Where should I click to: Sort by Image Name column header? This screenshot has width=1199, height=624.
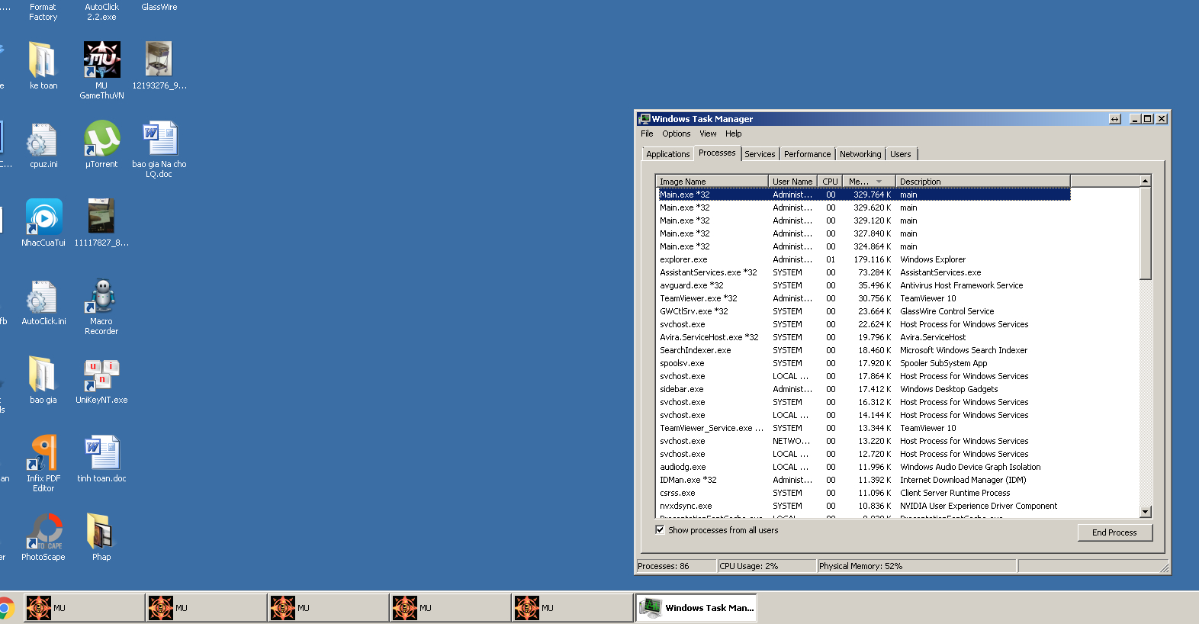point(712,182)
